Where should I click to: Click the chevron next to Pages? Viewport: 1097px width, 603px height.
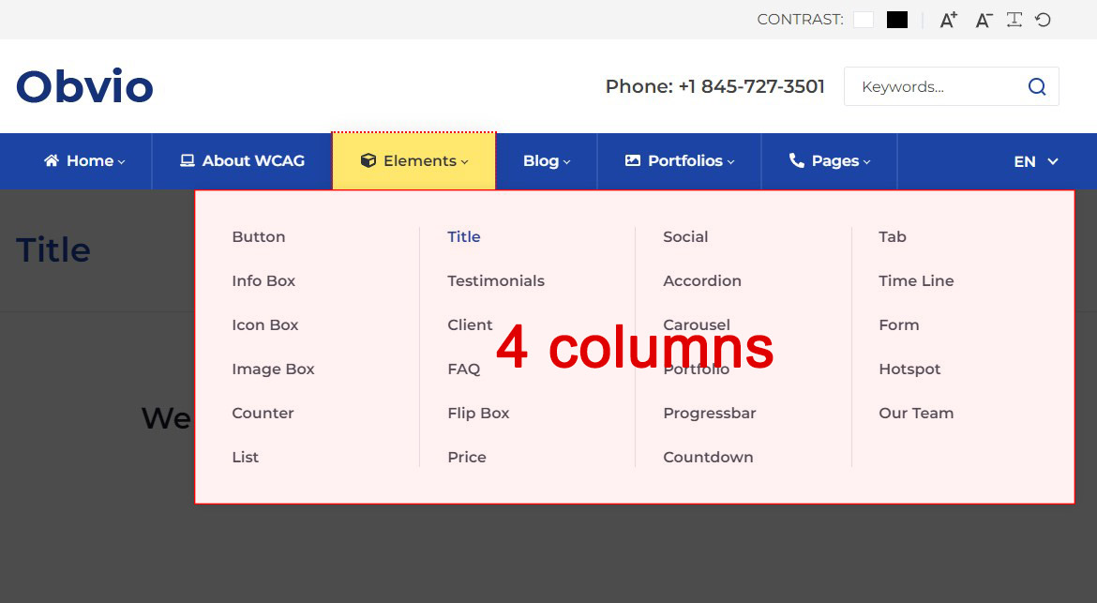tap(866, 162)
